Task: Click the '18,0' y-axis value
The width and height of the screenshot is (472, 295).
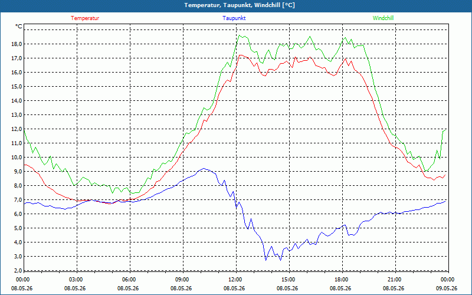Action: [x=17, y=44]
